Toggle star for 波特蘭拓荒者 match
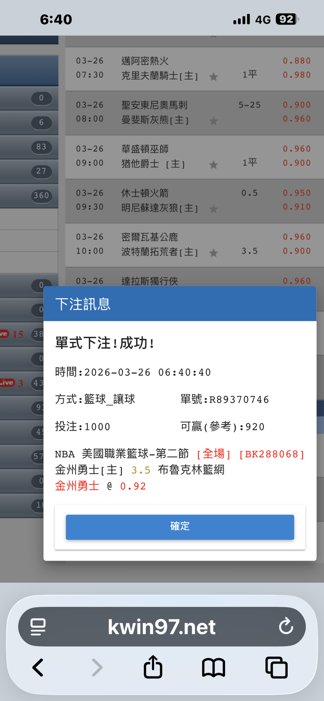 (214, 253)
